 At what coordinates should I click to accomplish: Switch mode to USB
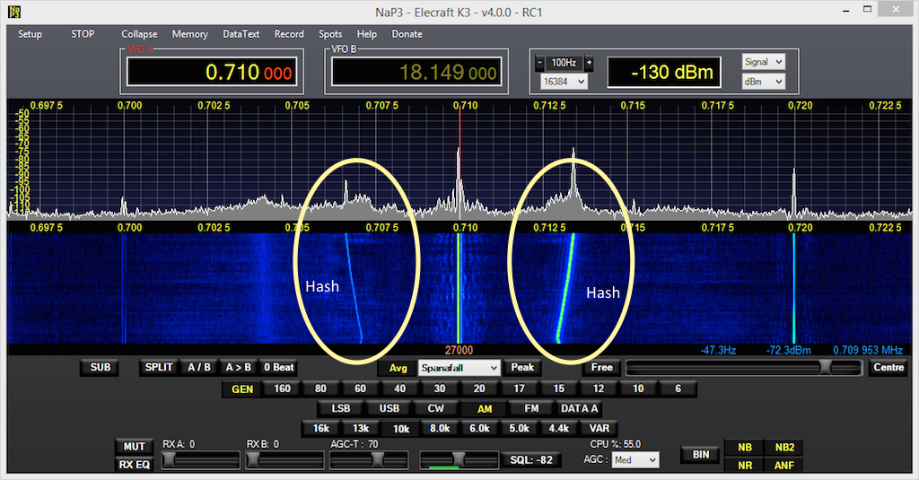point(389,408)
